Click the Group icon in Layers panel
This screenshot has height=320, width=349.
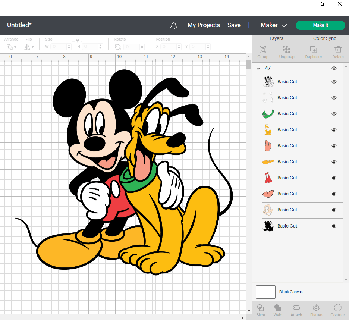point(263,50)
